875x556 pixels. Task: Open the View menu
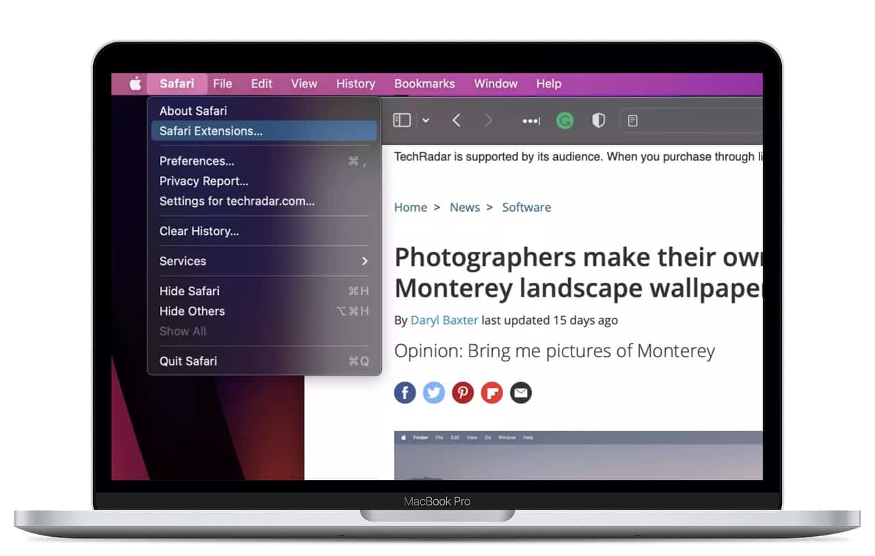[304, 83]
